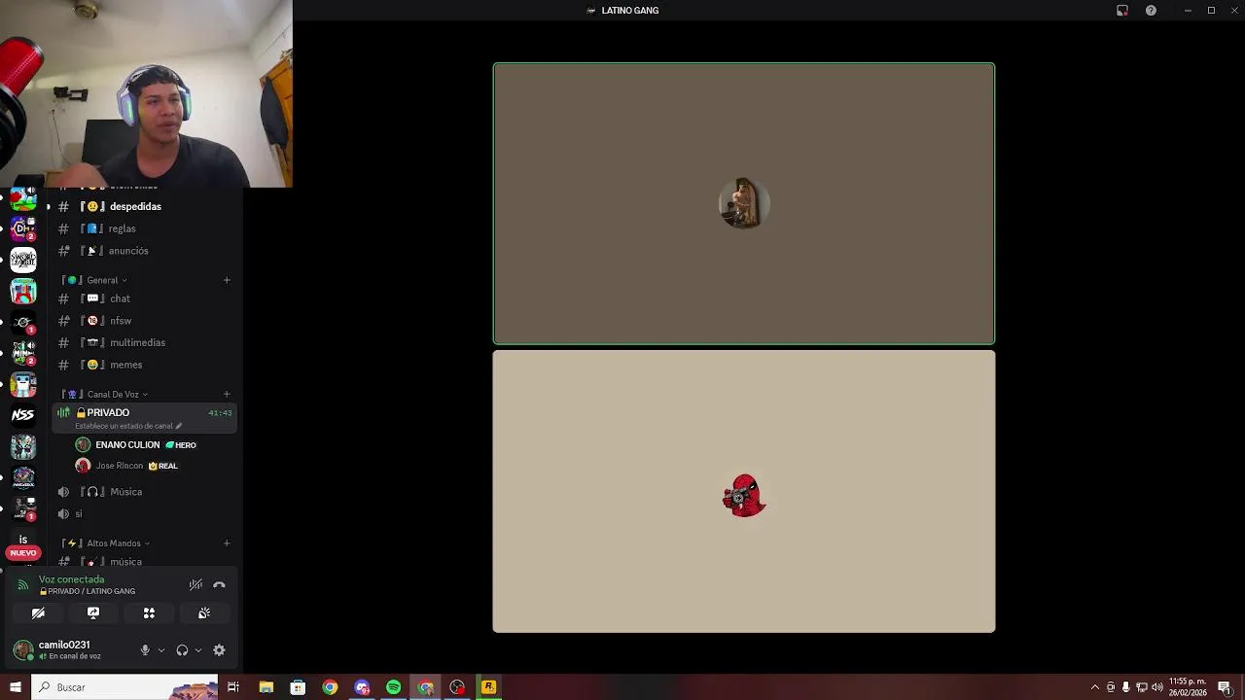Disconnect from voice call
The width and height of the screenshot is (1245, 700).
click(x=219, y=584)
